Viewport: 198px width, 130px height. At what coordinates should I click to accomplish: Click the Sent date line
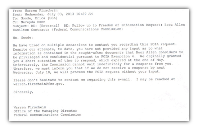[x=53, y=14]
